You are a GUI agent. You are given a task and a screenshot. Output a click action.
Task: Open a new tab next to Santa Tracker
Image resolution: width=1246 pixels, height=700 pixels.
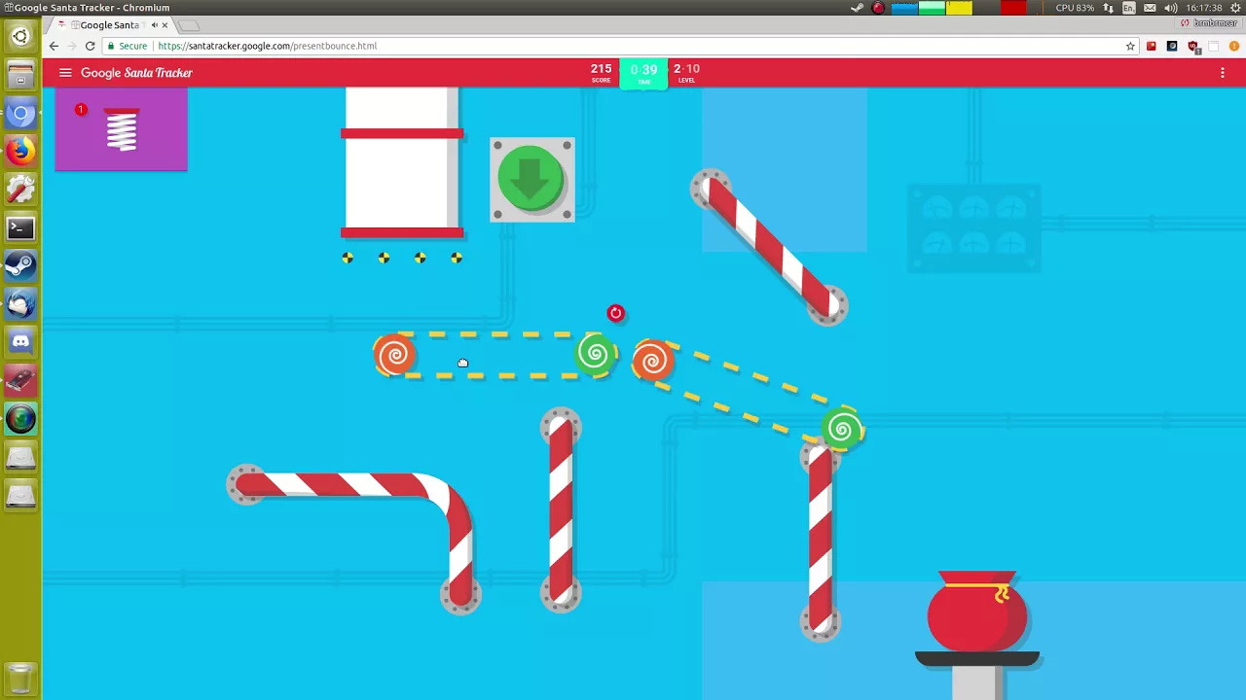(189, 25)
